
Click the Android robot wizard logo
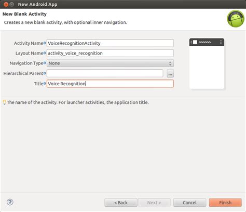236,19
